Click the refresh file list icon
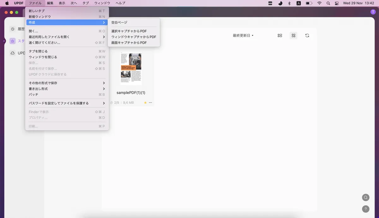 (x=307, y=36)
